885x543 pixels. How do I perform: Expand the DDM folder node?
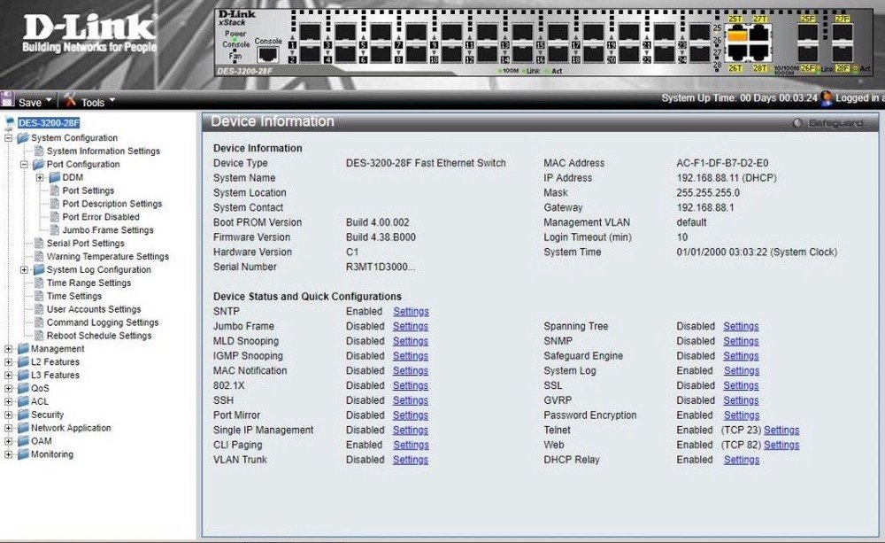41,178
